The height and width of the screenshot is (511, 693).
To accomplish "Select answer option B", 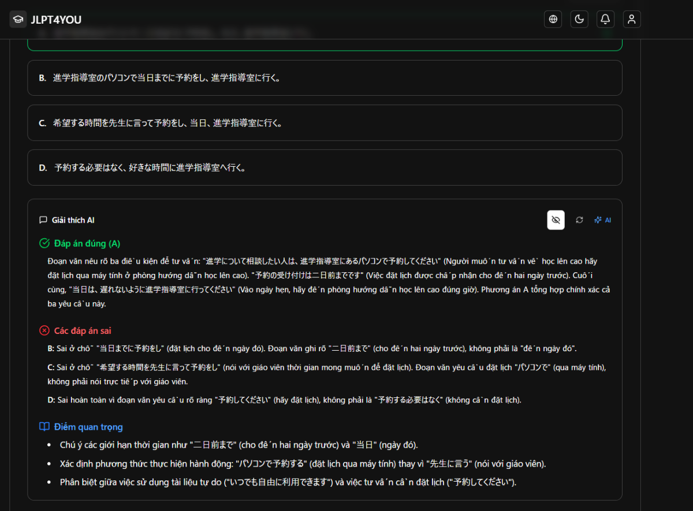I will coord(325,78).
